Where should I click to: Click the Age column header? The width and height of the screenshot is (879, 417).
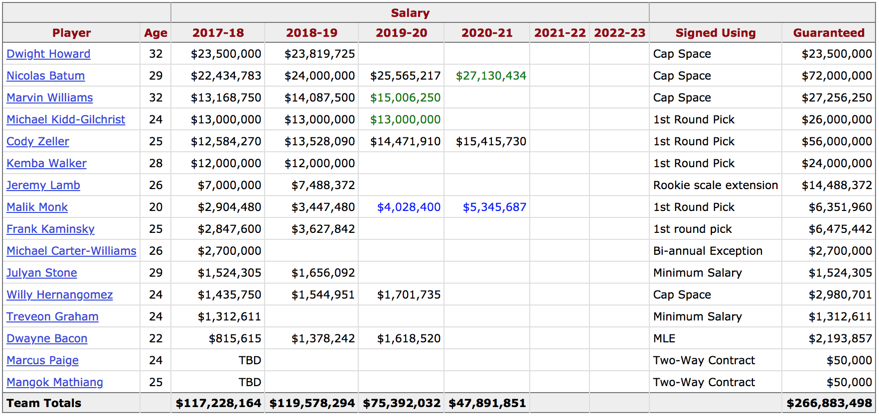pyautogui.click(x=155, y=33)
